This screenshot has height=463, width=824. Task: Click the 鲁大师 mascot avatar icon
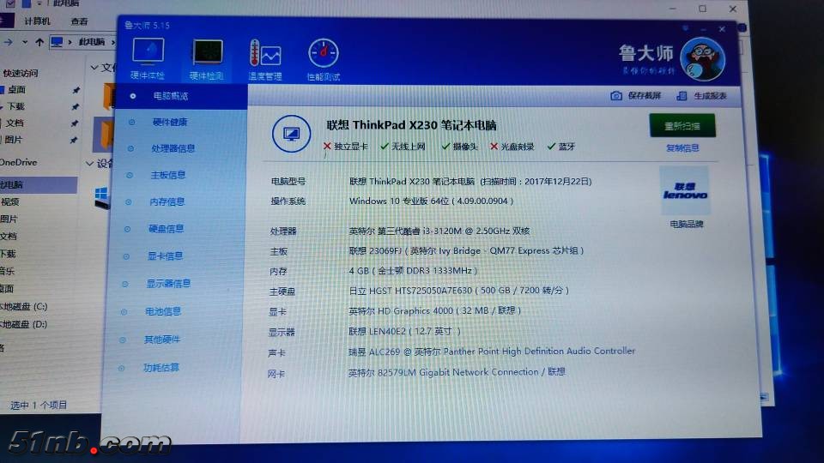coord(703,59)
